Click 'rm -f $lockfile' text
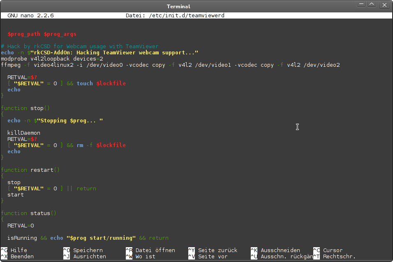Screen dimensions: 393x262 [x=101, y=145]
